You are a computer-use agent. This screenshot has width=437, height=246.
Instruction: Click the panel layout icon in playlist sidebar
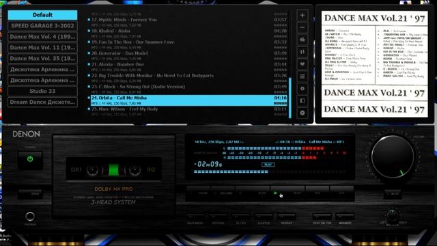pyautogui.click(x=302, y=100)
